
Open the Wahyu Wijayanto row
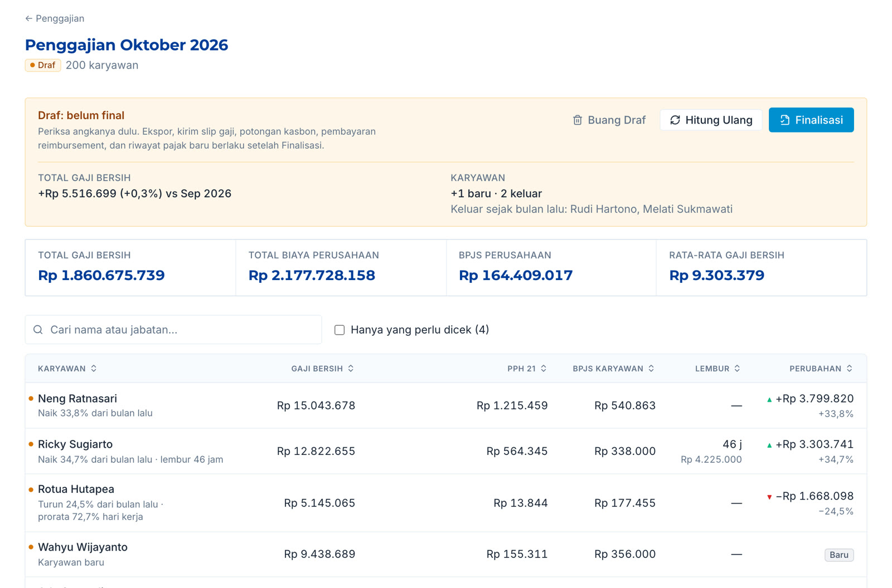click(x=446, y=554)
